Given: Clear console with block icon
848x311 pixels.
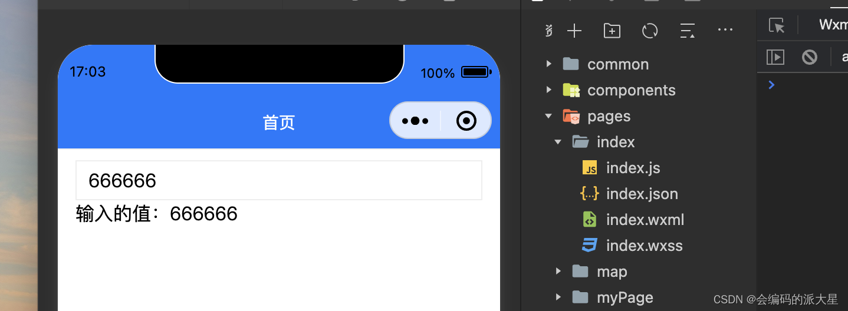Looking at the screenshot, I should tap(810, 57).
